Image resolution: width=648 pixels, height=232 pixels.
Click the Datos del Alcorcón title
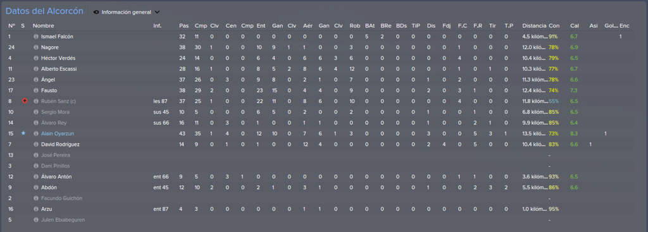pos(45,11)
